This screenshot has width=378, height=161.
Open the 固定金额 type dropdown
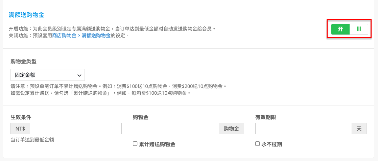click(x=48, y=75)
